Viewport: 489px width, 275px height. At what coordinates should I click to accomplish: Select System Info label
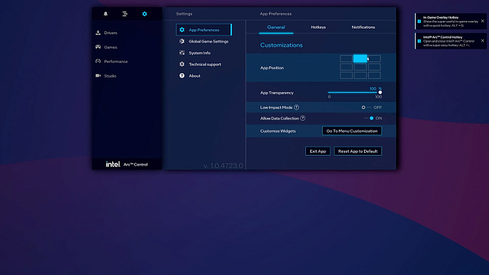[200, 52]
